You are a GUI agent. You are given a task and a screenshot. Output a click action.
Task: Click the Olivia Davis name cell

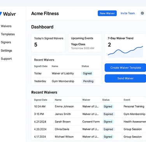tap(62, 129)
